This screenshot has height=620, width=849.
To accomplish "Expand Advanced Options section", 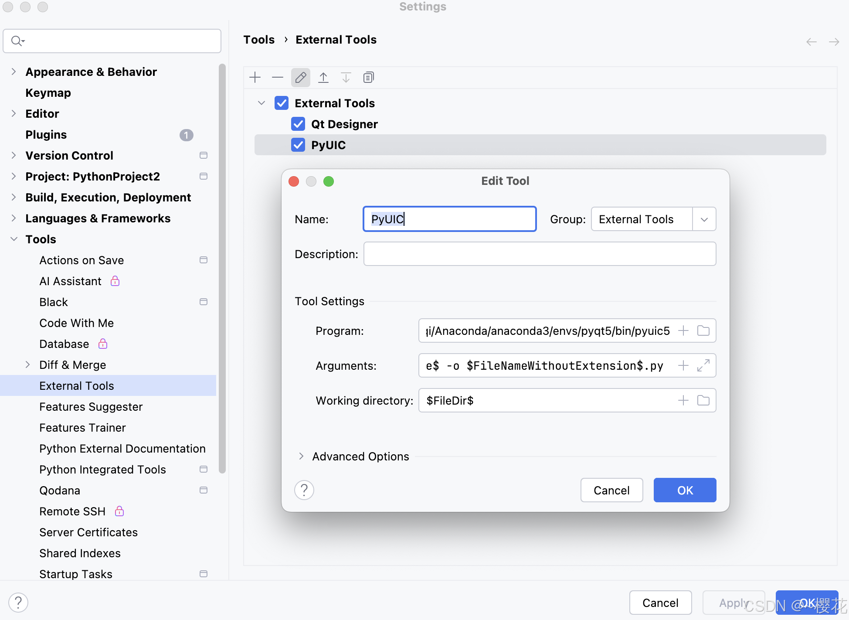I will pyautogui.click(x=301, y=456).
